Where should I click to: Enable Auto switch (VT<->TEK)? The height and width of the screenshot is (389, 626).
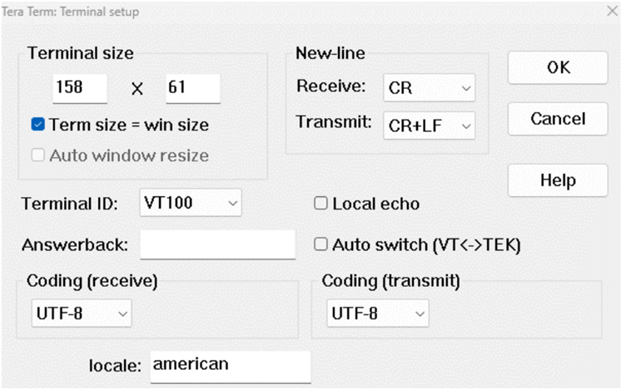click(x=320, y=244)
